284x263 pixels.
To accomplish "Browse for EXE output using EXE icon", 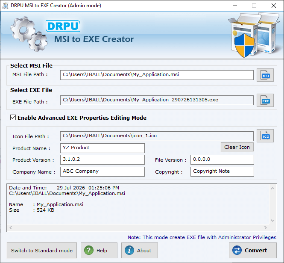I will point(265,100).
